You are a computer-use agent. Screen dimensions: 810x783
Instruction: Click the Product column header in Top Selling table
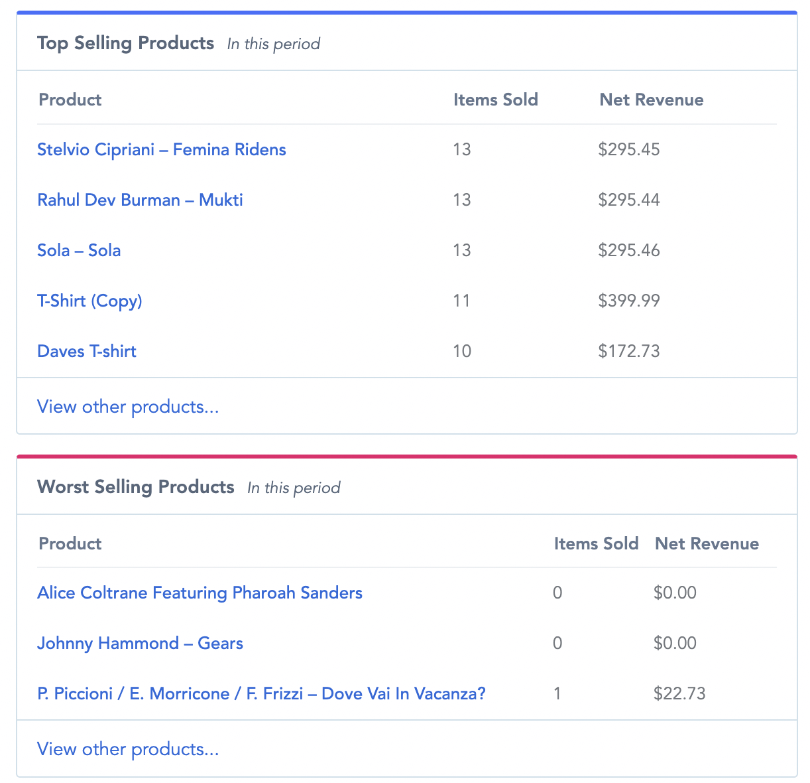pyautogui.click(x=70, y=100)
